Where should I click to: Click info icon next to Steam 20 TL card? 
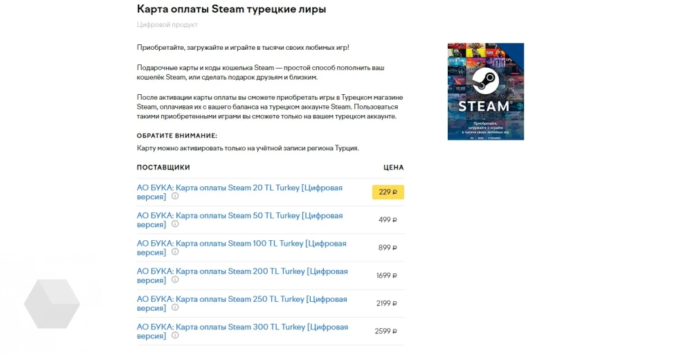[175, 197]
